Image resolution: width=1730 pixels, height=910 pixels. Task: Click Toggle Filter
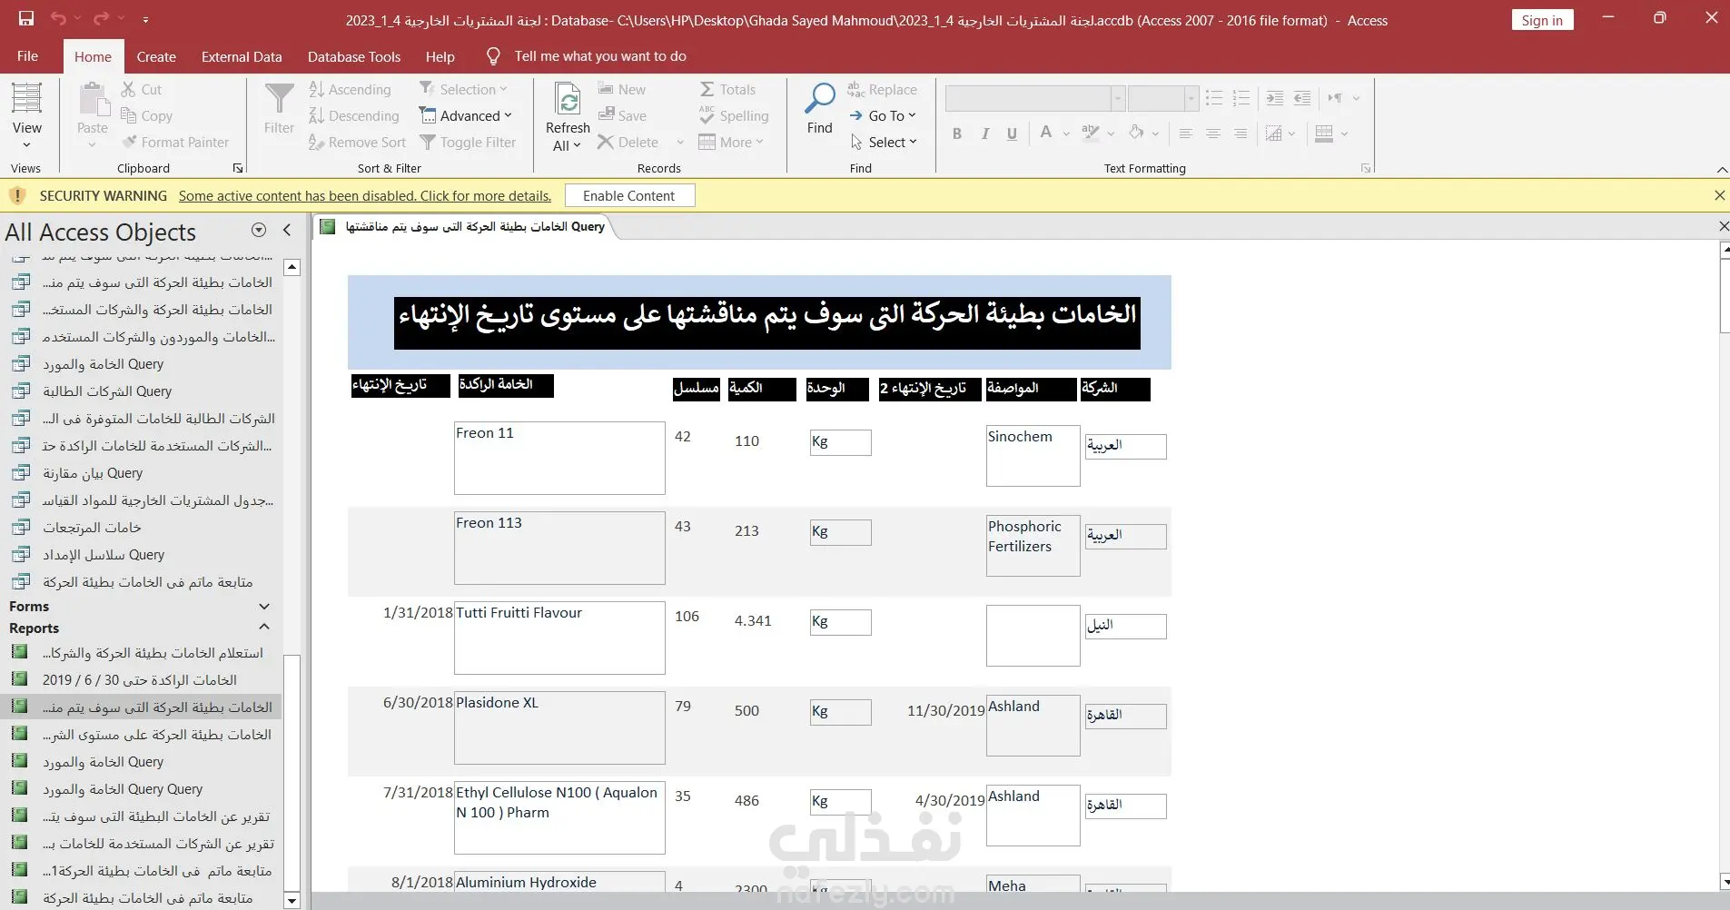[468, 142]
